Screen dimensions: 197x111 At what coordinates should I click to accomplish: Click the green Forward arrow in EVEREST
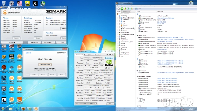click(122, 9)
